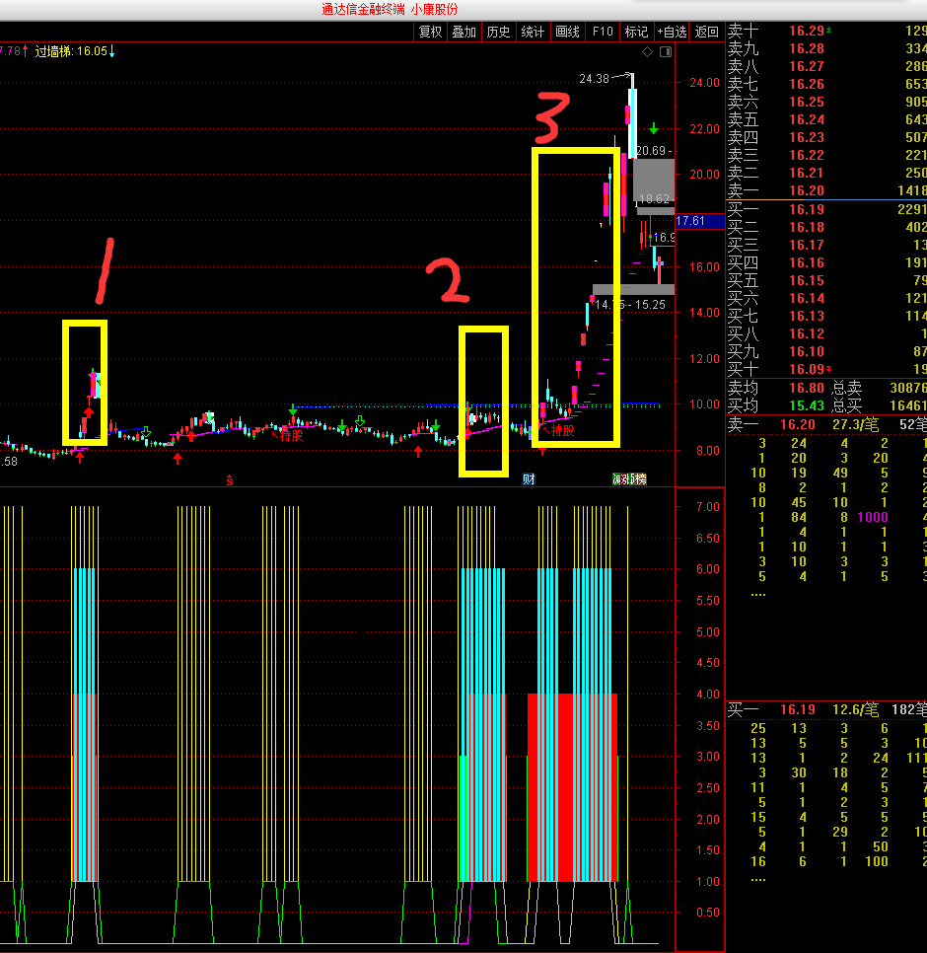Select the 买五 16.15 row
Image resolution: width=927 pixels, height=953 pixels.
point(826,280)
